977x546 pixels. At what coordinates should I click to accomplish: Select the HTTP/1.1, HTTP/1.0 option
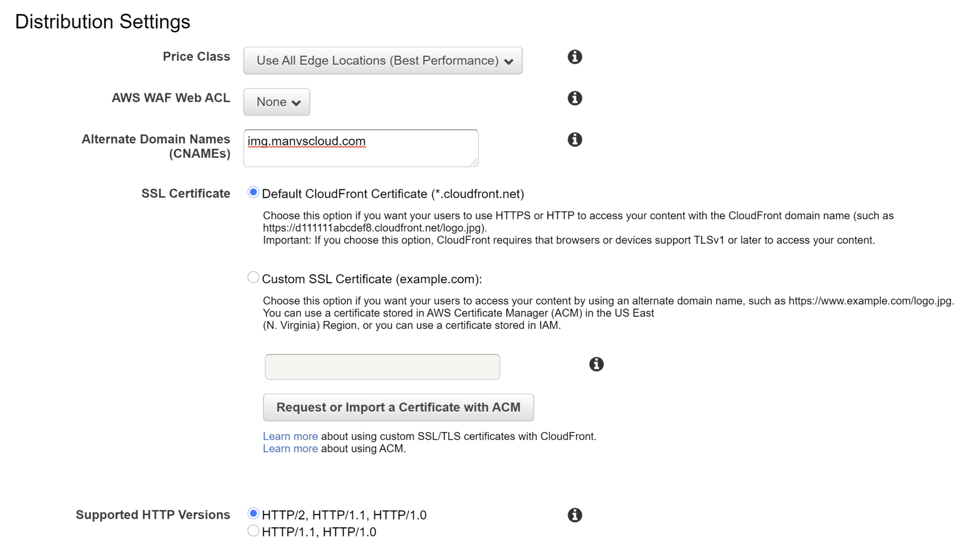pyautogui.click(x=253, y=530)
